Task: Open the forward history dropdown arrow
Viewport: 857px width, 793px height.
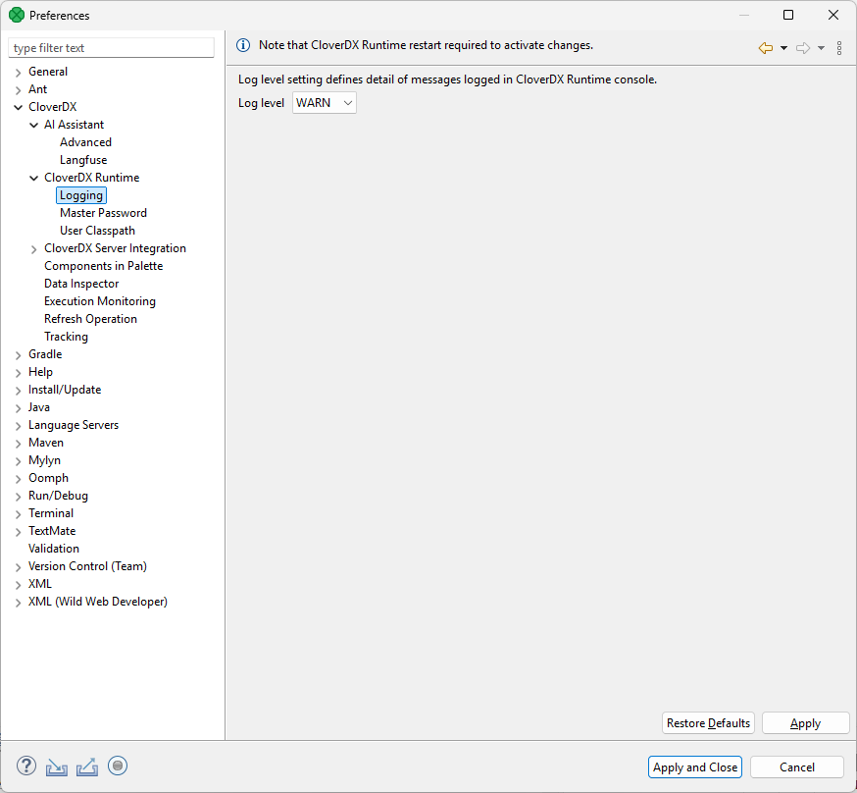Action: coord(821,48)
